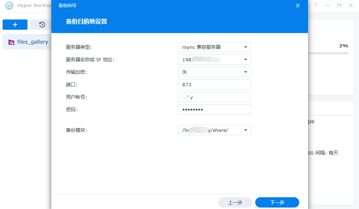Create a new backup task with plus button

tap(15, 25)
